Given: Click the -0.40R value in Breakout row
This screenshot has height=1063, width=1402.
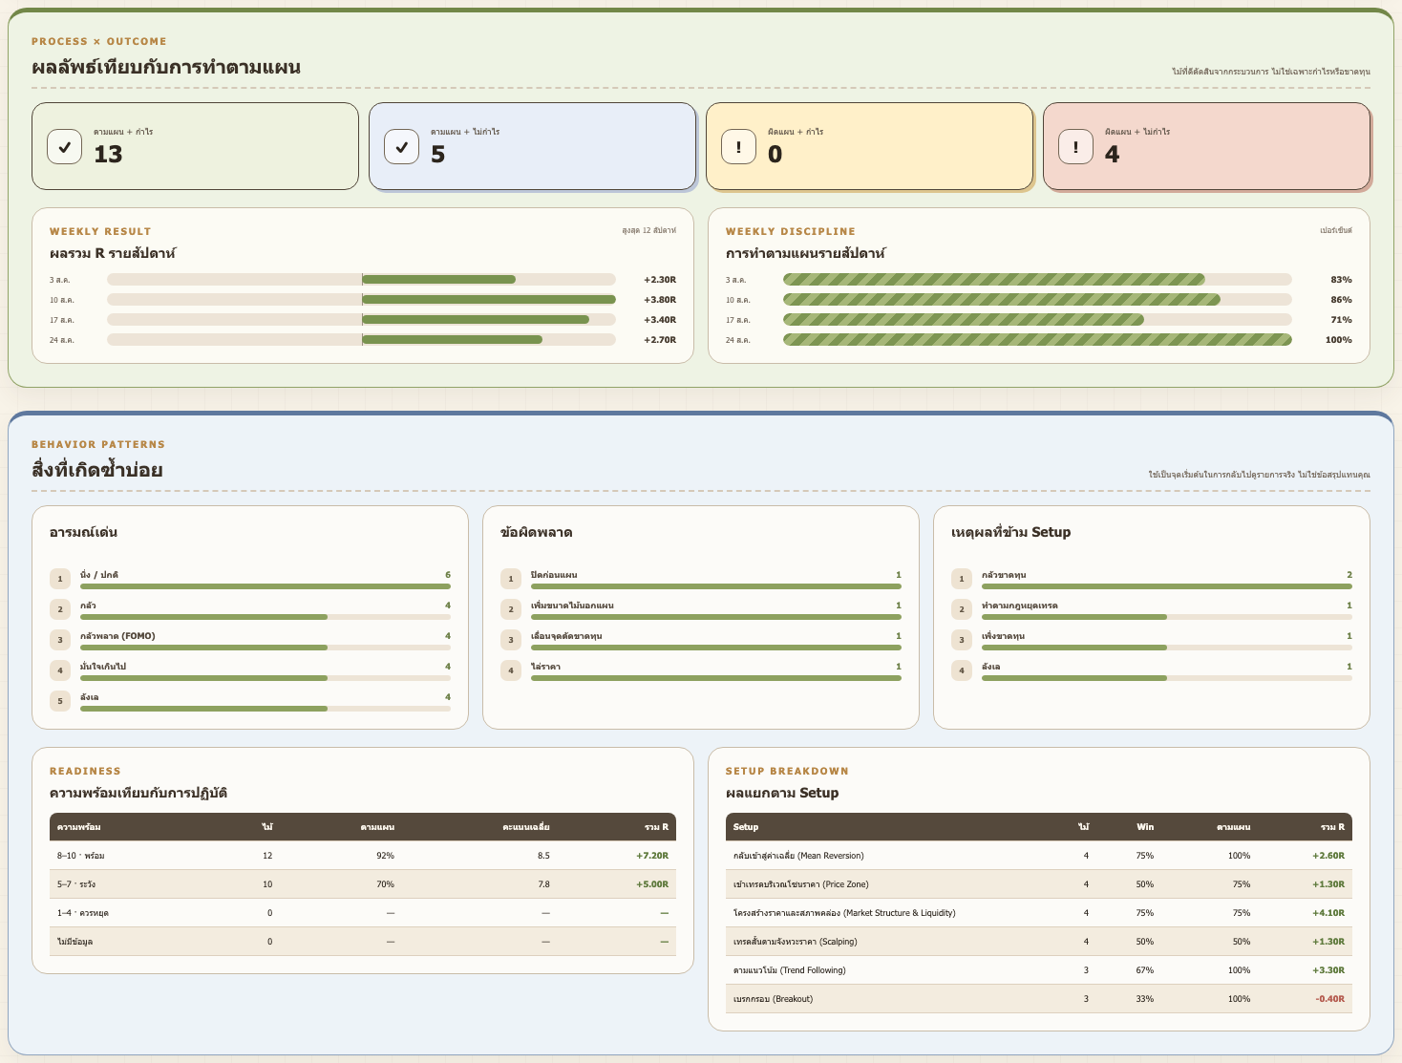Looking at the screenshot, I should tap(1330, 999).
